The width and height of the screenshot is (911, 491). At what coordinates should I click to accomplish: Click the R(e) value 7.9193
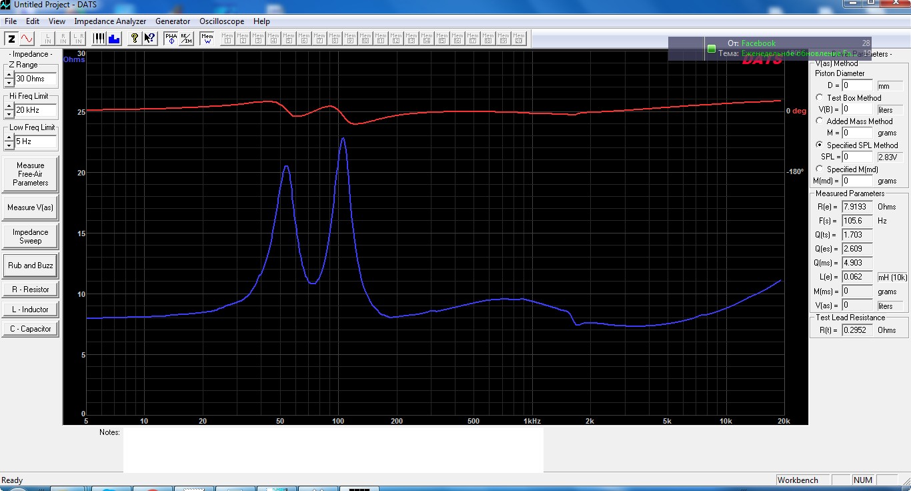point(857,207)
